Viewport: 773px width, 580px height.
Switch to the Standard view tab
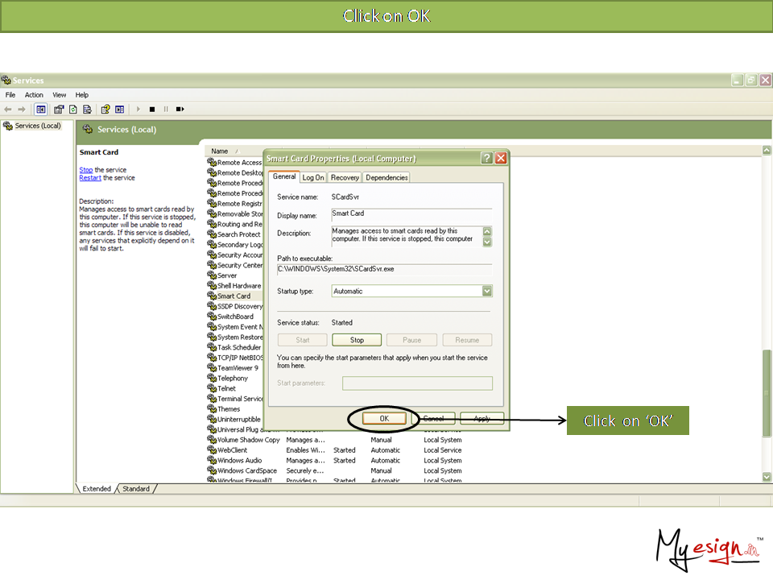[x=136, y=489]
